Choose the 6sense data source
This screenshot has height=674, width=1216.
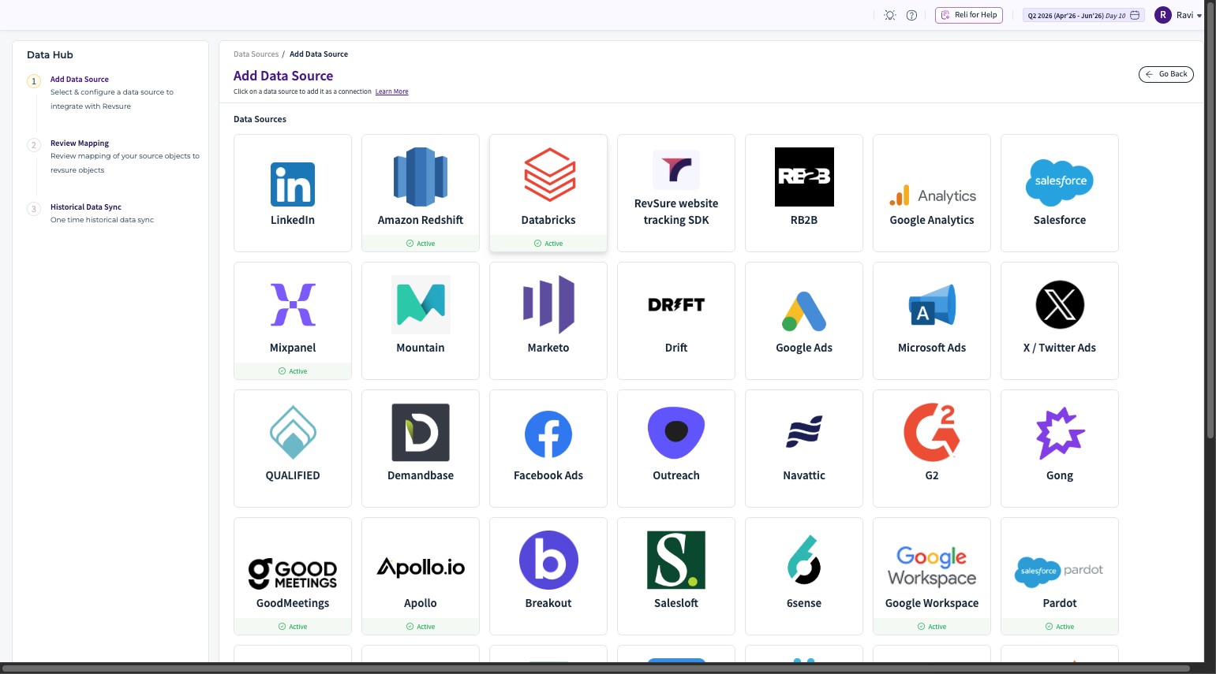(804, 576)
